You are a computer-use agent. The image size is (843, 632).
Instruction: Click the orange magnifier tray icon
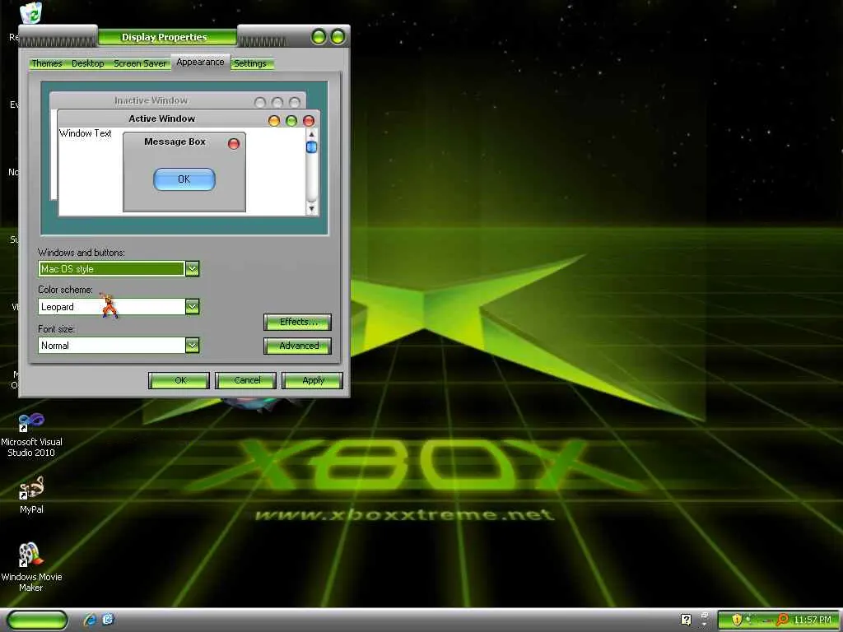tap(782, 620)
